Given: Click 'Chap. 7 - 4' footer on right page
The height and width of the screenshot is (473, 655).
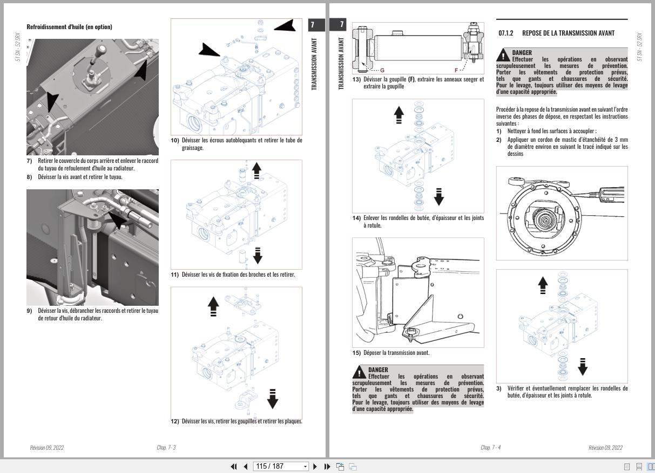Looking at the screenshot, I should [491, 448].
